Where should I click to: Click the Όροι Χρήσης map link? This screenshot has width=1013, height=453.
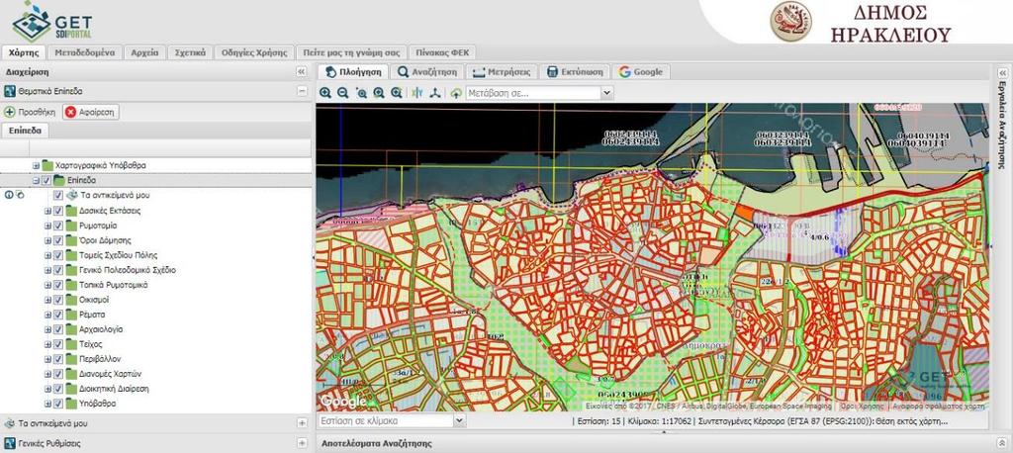(x=862, y=407)
